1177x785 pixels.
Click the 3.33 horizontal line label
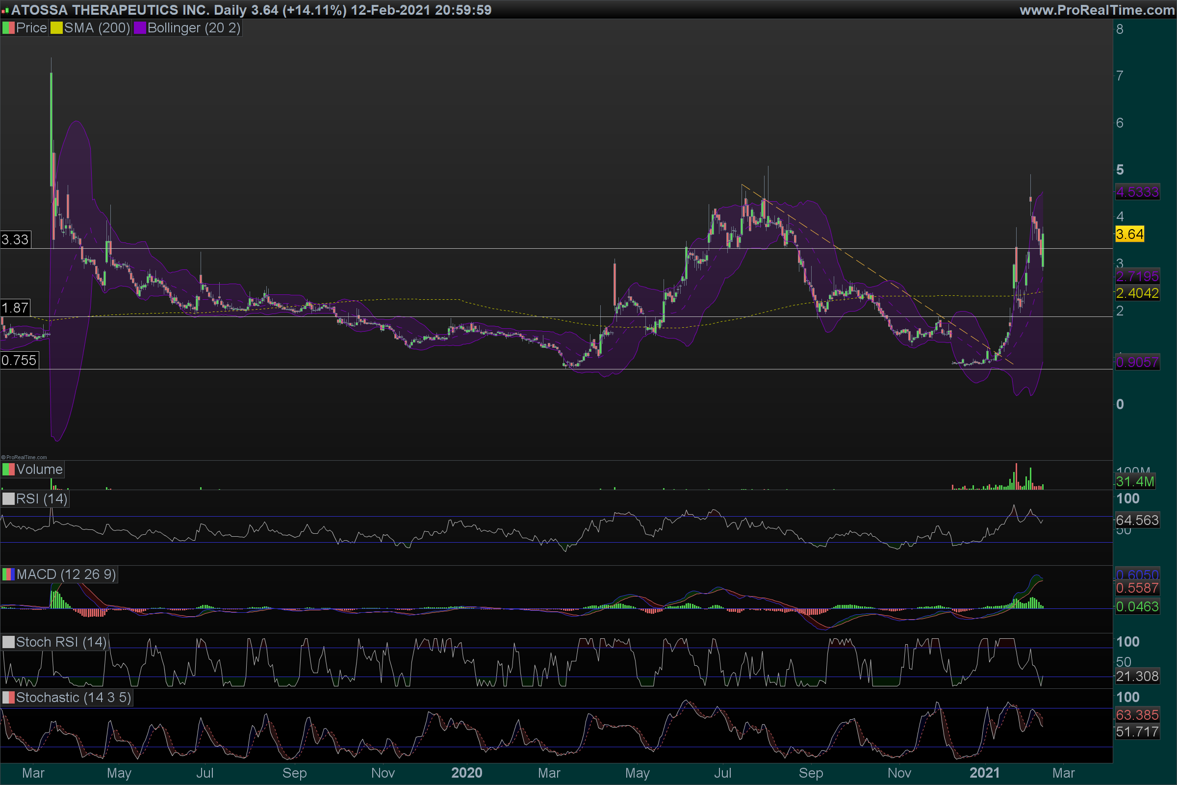15,240
